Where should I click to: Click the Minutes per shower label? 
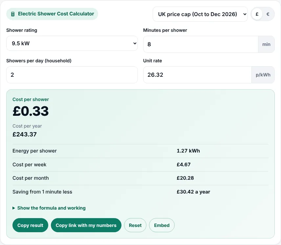pyautogui.click(x=165, y=30)
